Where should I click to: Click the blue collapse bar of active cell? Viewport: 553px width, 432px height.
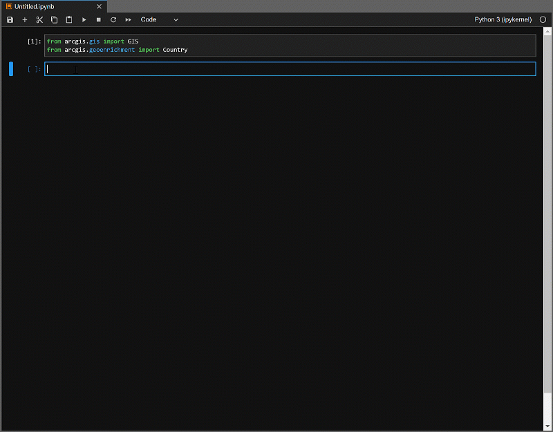pos(11,68)
